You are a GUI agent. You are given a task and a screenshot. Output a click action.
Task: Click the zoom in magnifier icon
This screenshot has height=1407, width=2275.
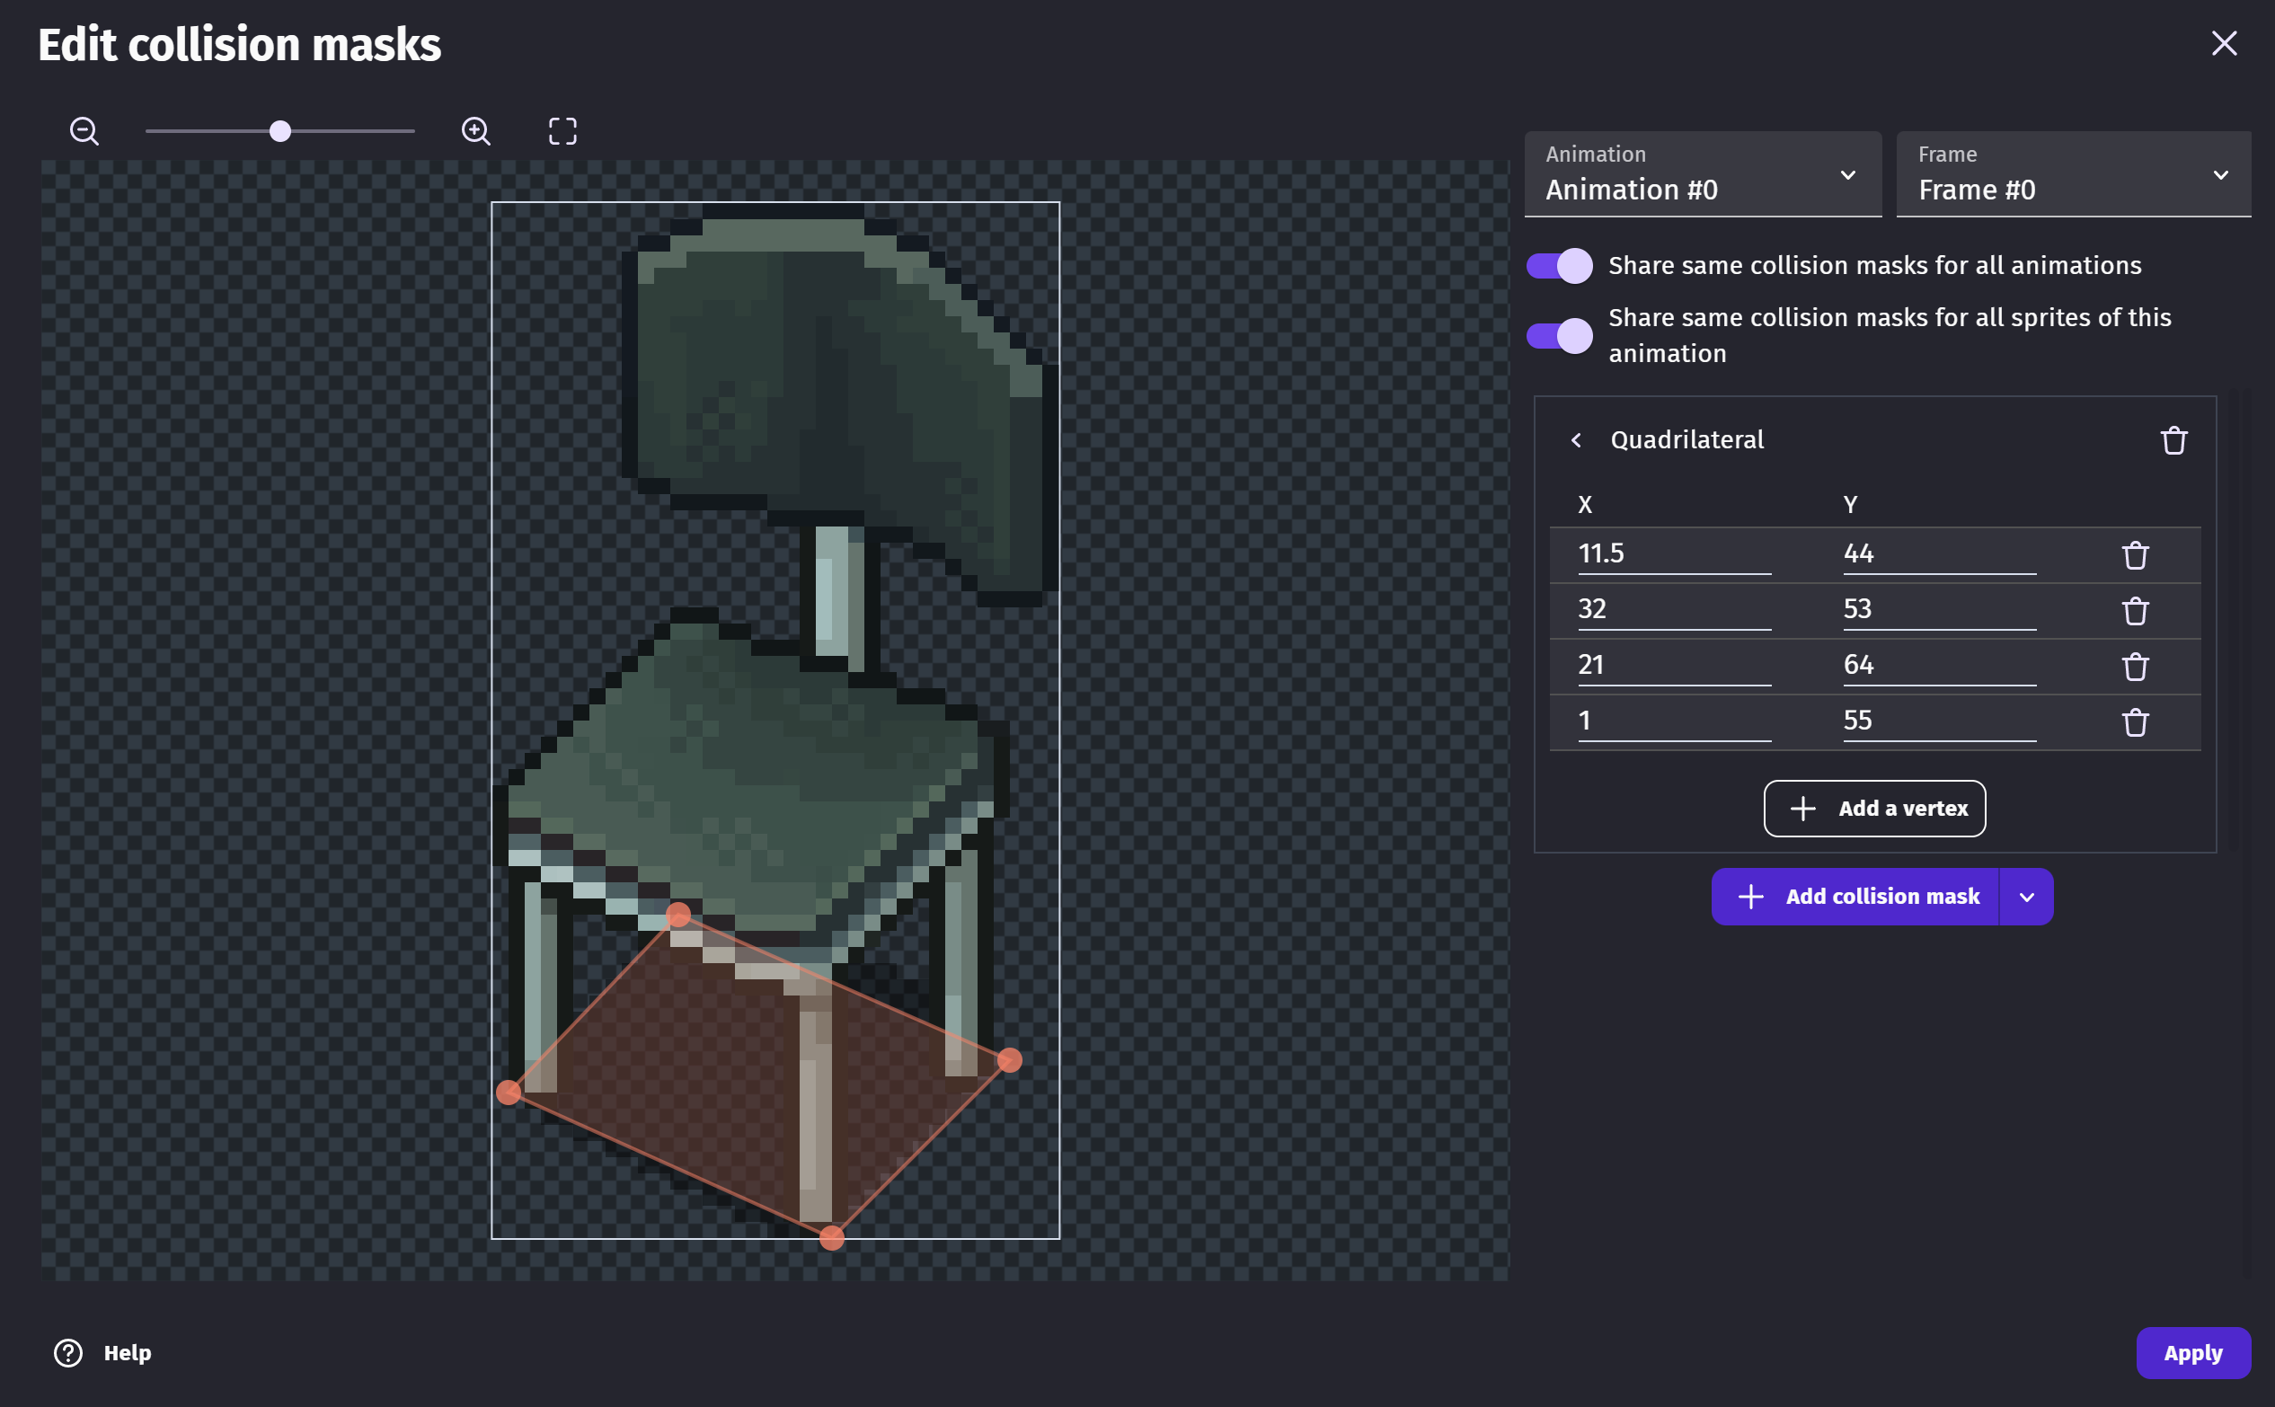tap(475, 131)
